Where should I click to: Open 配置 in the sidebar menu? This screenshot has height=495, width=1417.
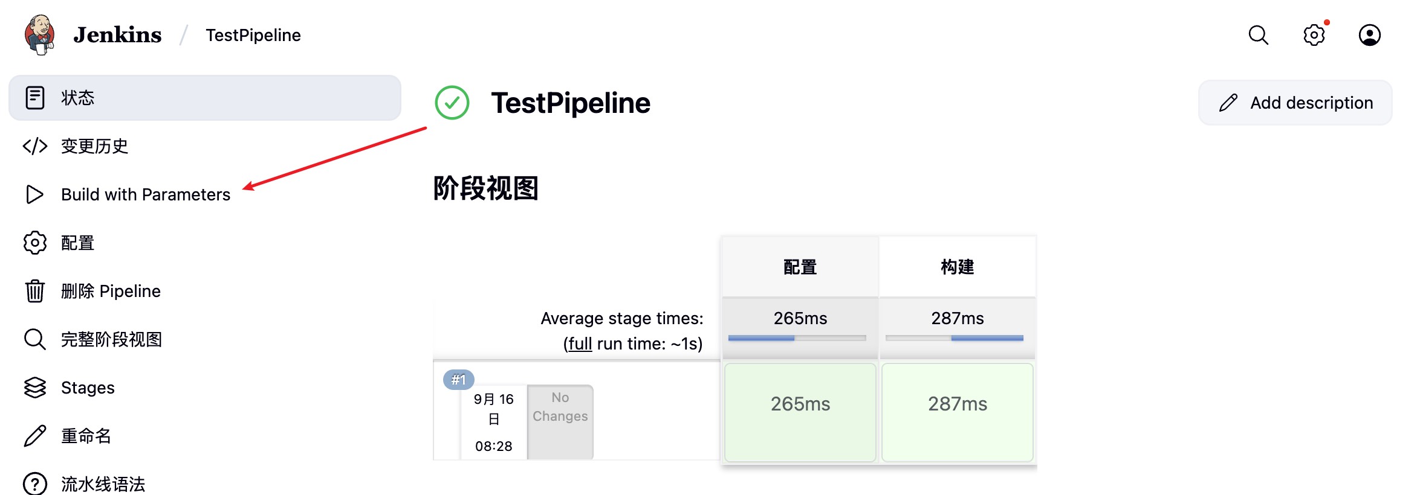point(77,243)
